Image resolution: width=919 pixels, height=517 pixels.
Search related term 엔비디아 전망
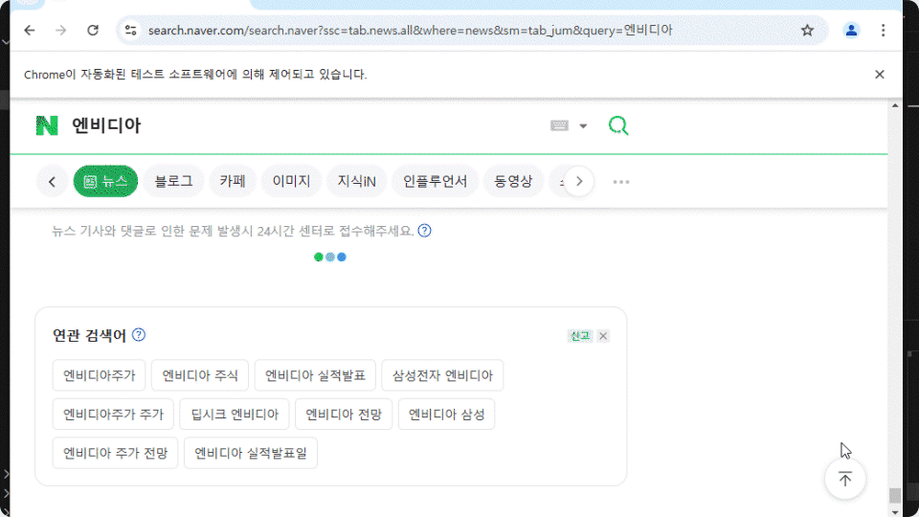tap(344, 415)
